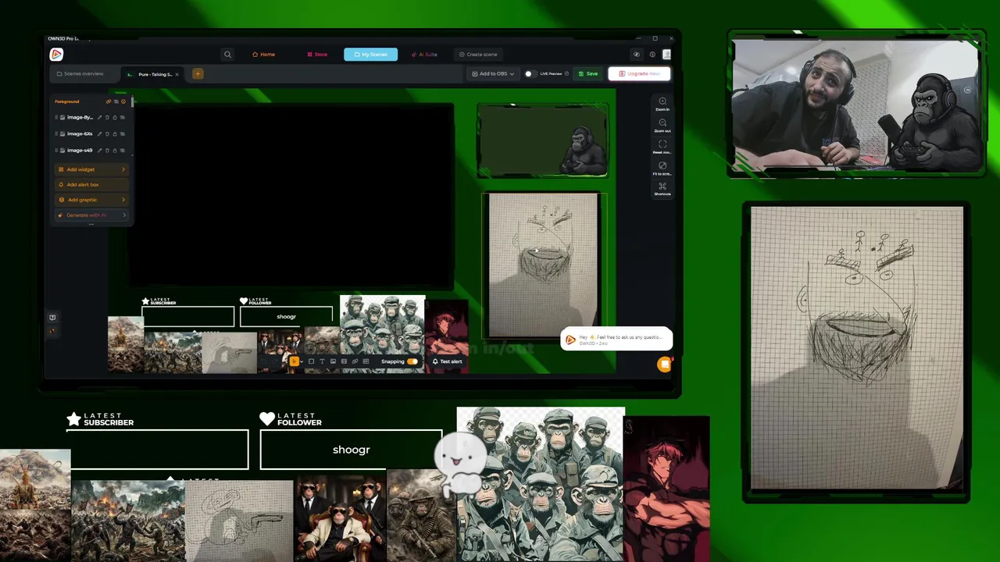
Task: Click the Test alert button
Action: click(x=448, y=361)
